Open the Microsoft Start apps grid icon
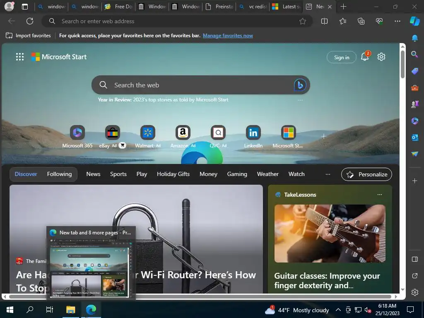 [20, 57]
